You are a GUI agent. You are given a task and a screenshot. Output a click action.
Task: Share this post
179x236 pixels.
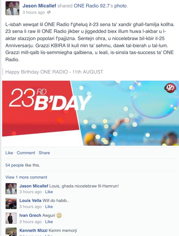coord(44,153)
